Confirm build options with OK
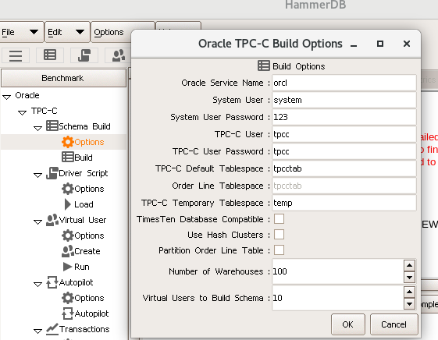The height and width of the screenshot is (340, 438). click(348, 324)
